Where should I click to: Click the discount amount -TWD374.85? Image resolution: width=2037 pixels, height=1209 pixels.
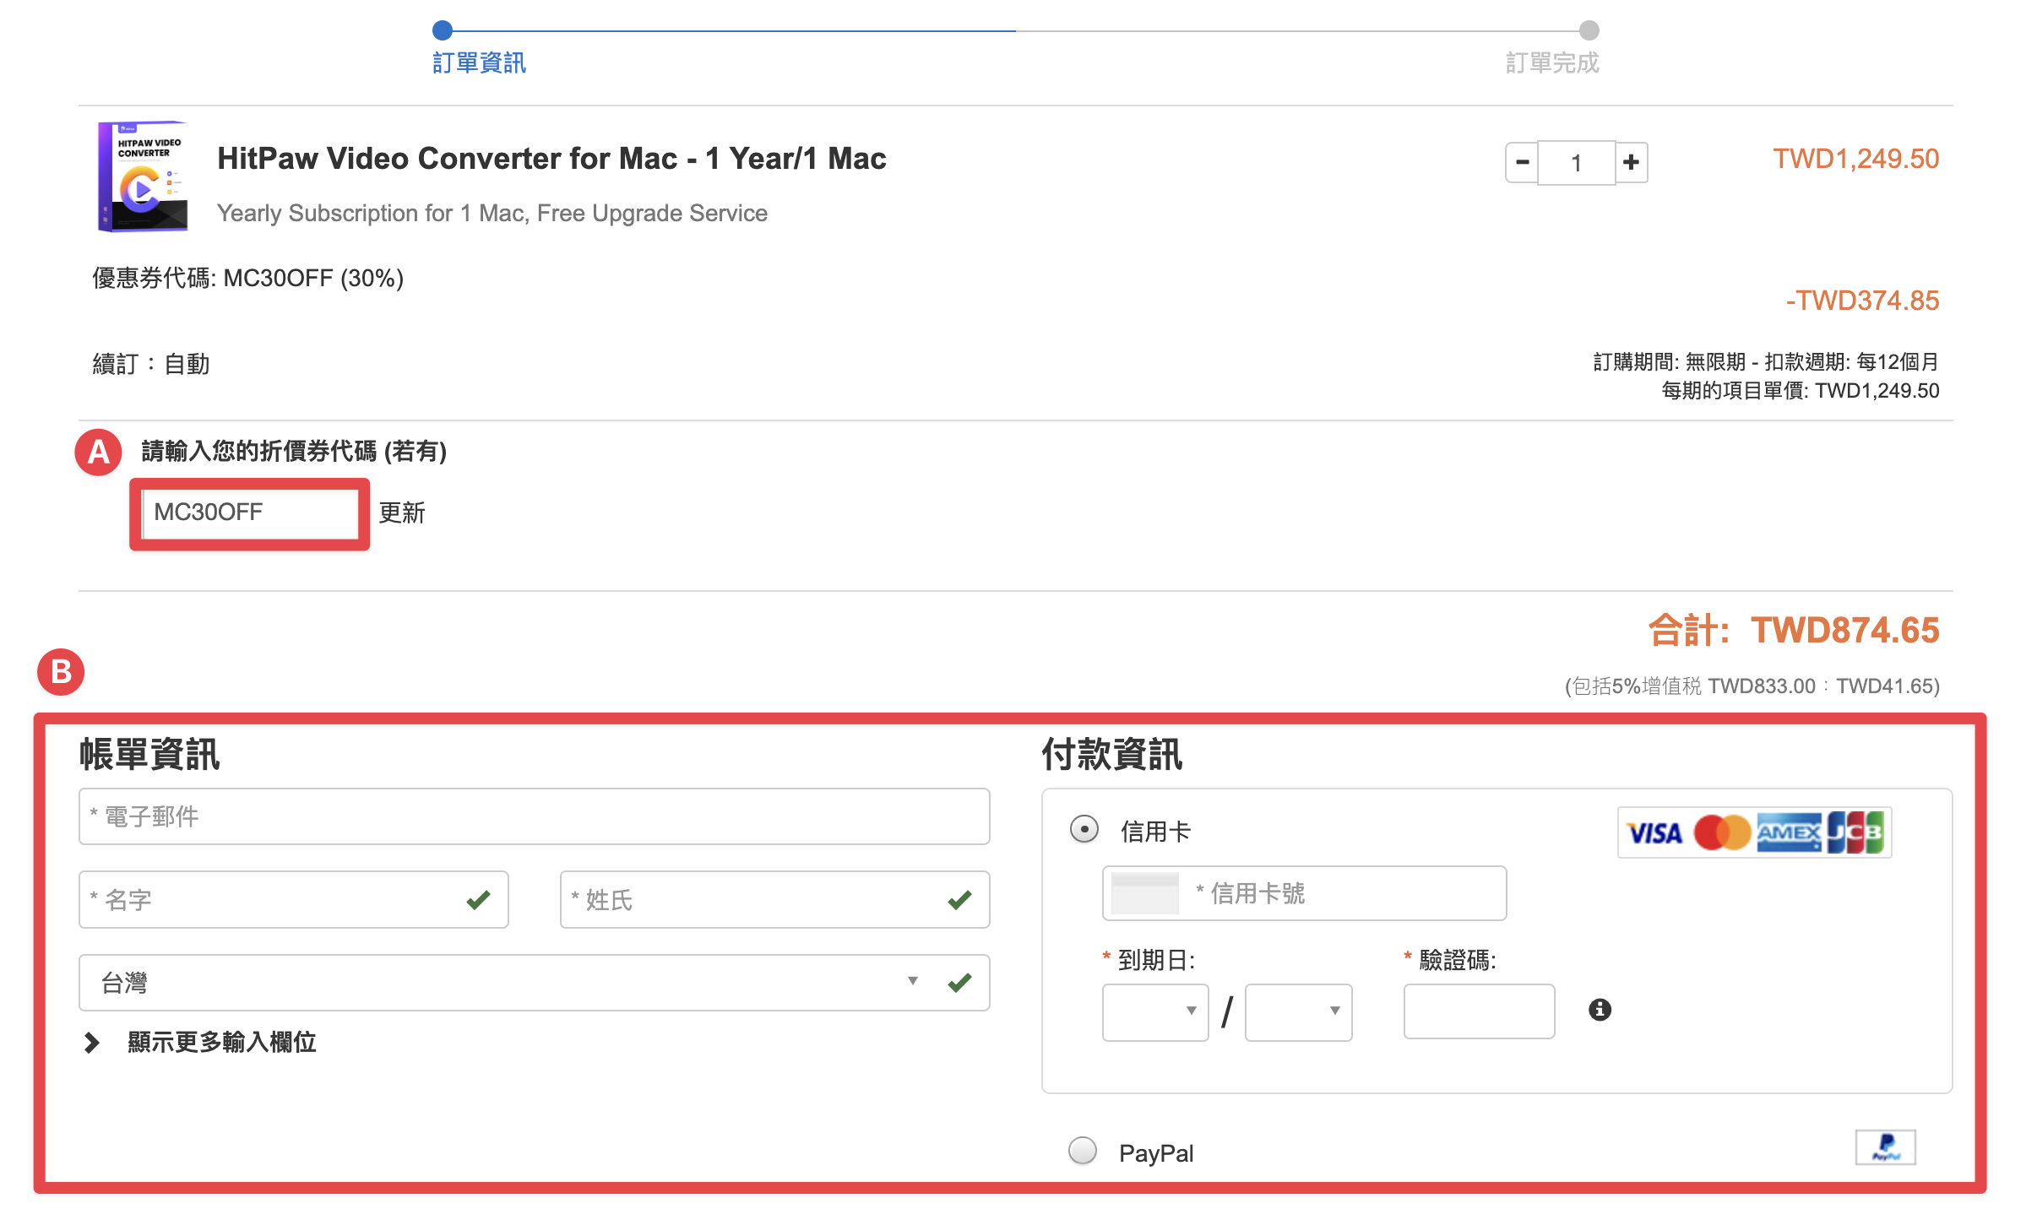click(x=1862, y=301)
